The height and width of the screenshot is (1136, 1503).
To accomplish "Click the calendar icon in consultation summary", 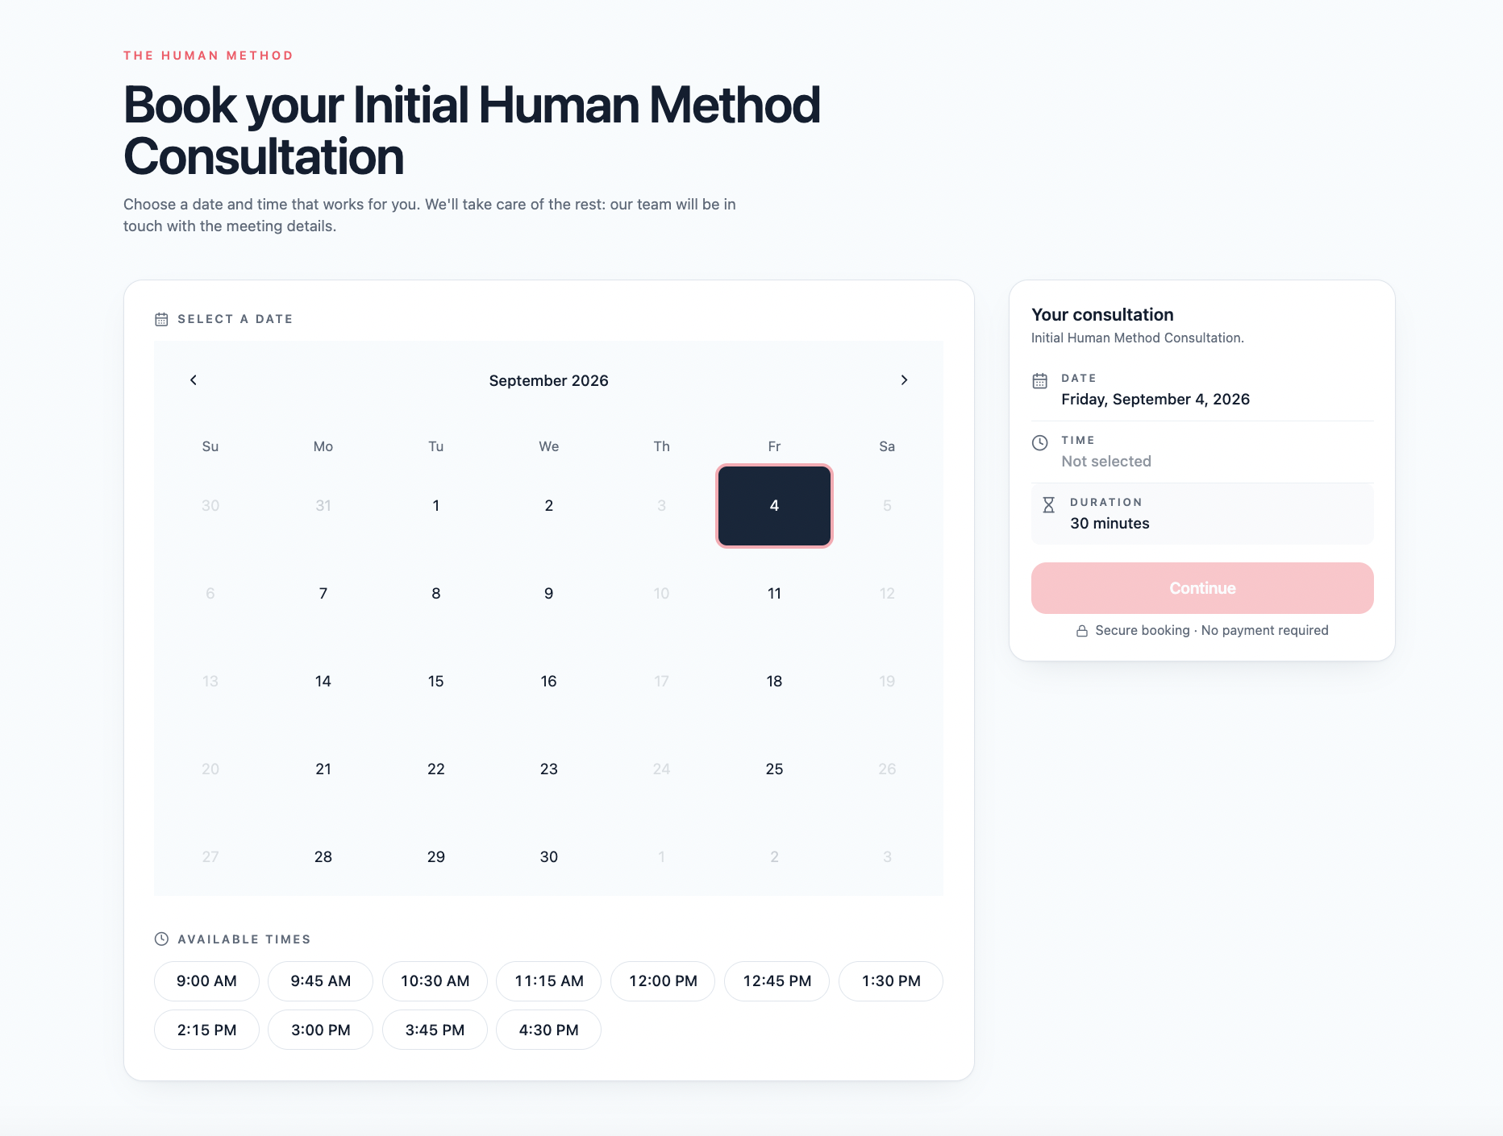I will pyautogui.click(x=1040, y=381).
